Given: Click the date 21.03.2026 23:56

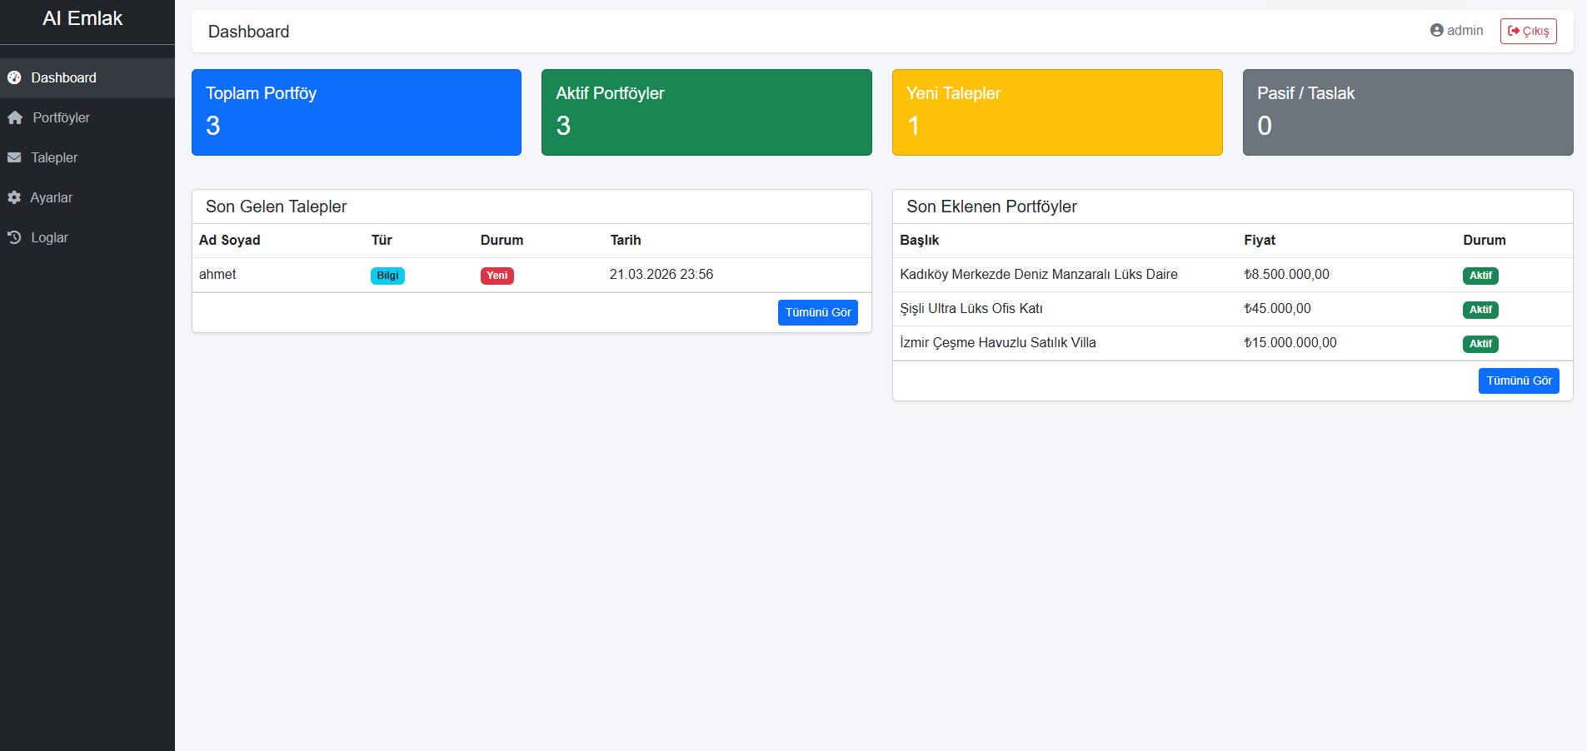Looking at the screenshot, I should [661, 274].
